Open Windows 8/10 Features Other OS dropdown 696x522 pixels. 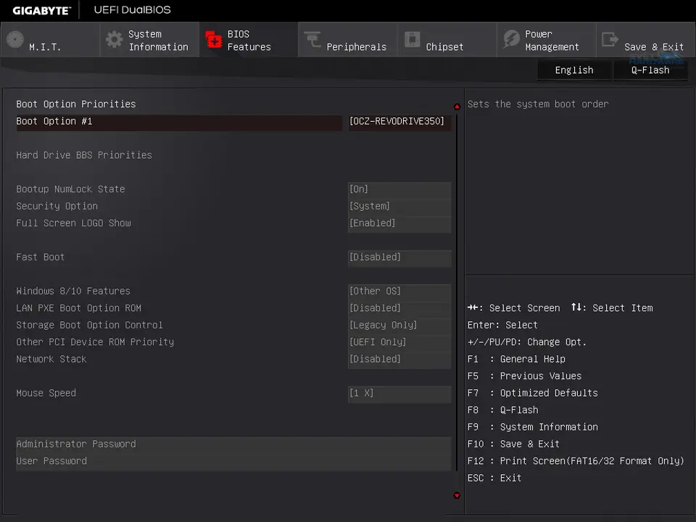tap(399, 291)
